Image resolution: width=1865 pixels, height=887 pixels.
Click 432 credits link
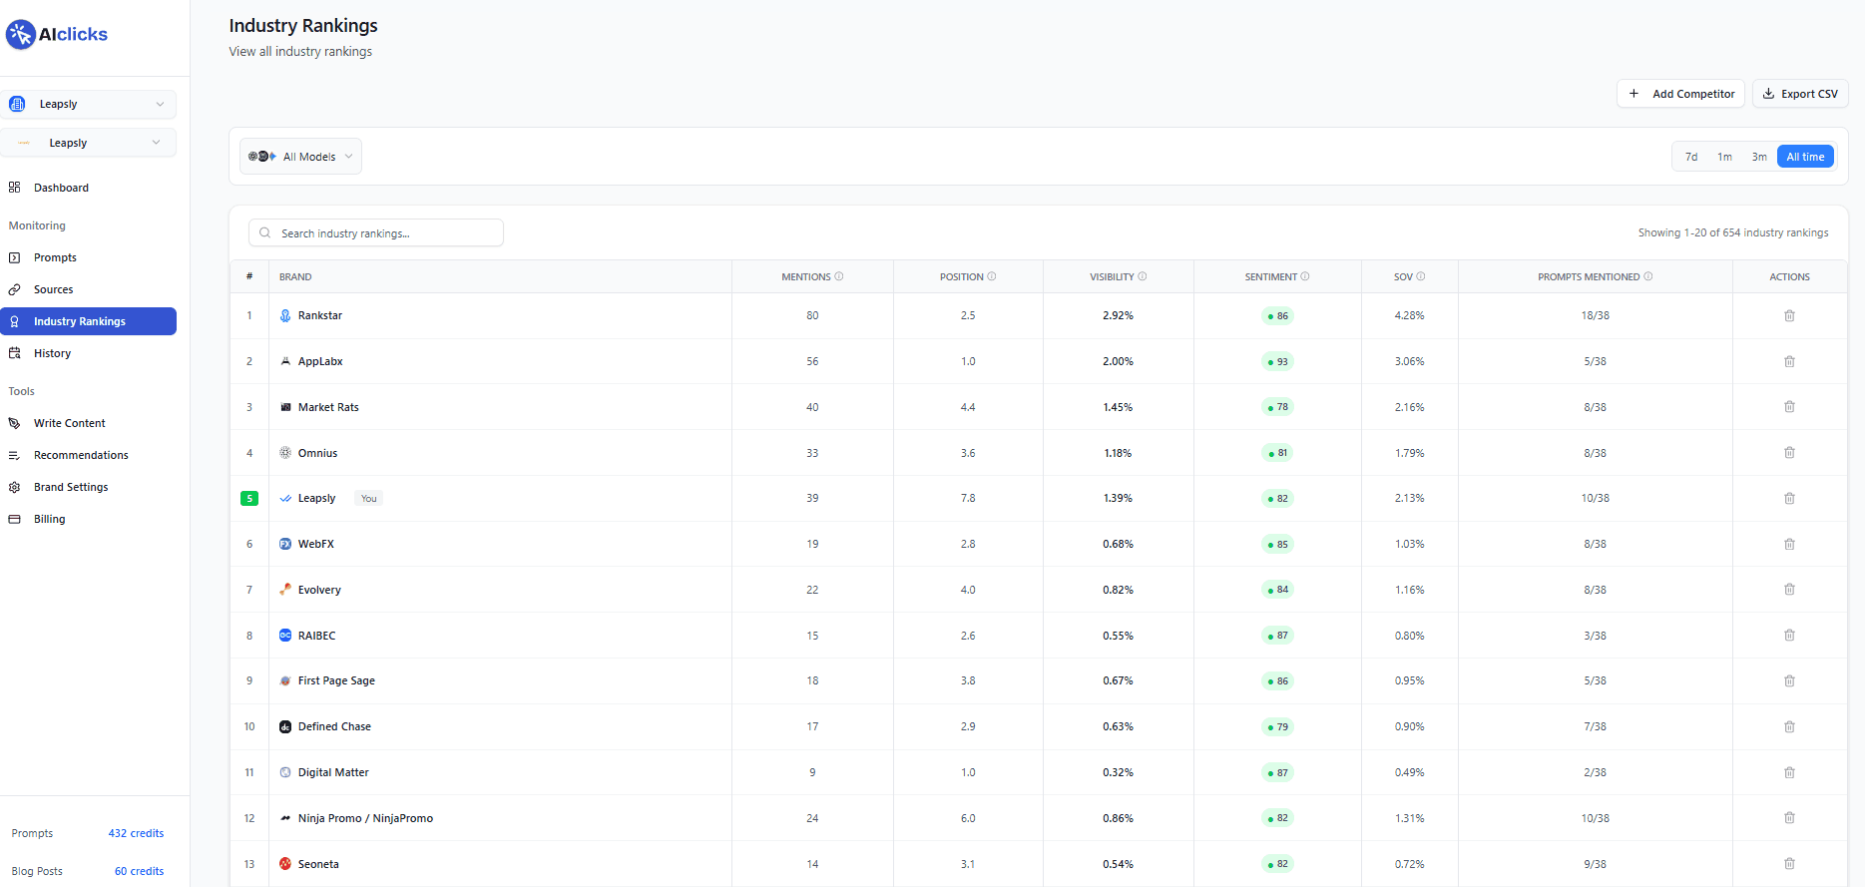coord(136,833)
